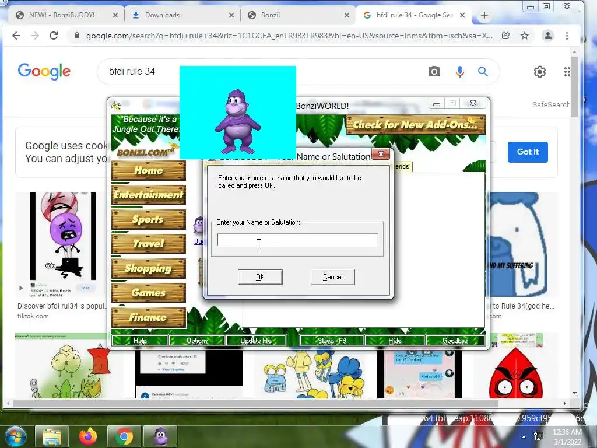The width and height of the screenshot is (597, 448).
Task: Bookmark this page with star icon
Action: click(x=525, y=36)
